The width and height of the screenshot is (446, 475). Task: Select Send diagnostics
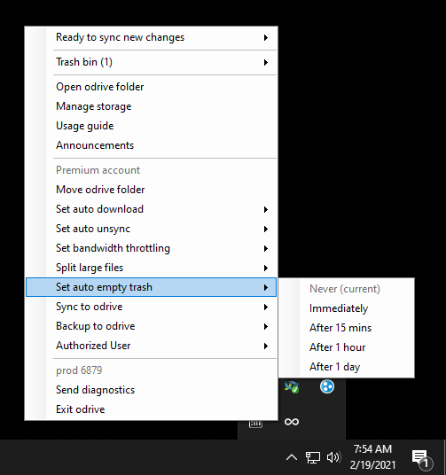tap(151, 390)
